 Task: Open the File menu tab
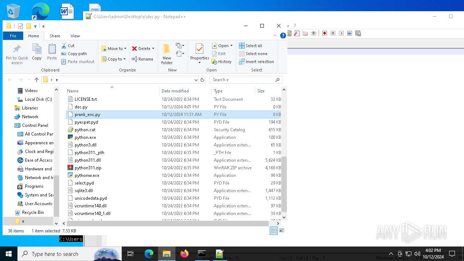coord(13,36)
